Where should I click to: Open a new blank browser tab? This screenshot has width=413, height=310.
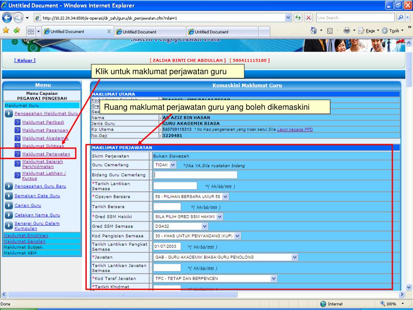pyautogui.click(x=264, y=32)
